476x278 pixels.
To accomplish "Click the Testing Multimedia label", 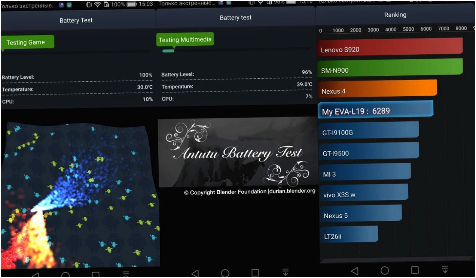I will [x=185, y=40].
